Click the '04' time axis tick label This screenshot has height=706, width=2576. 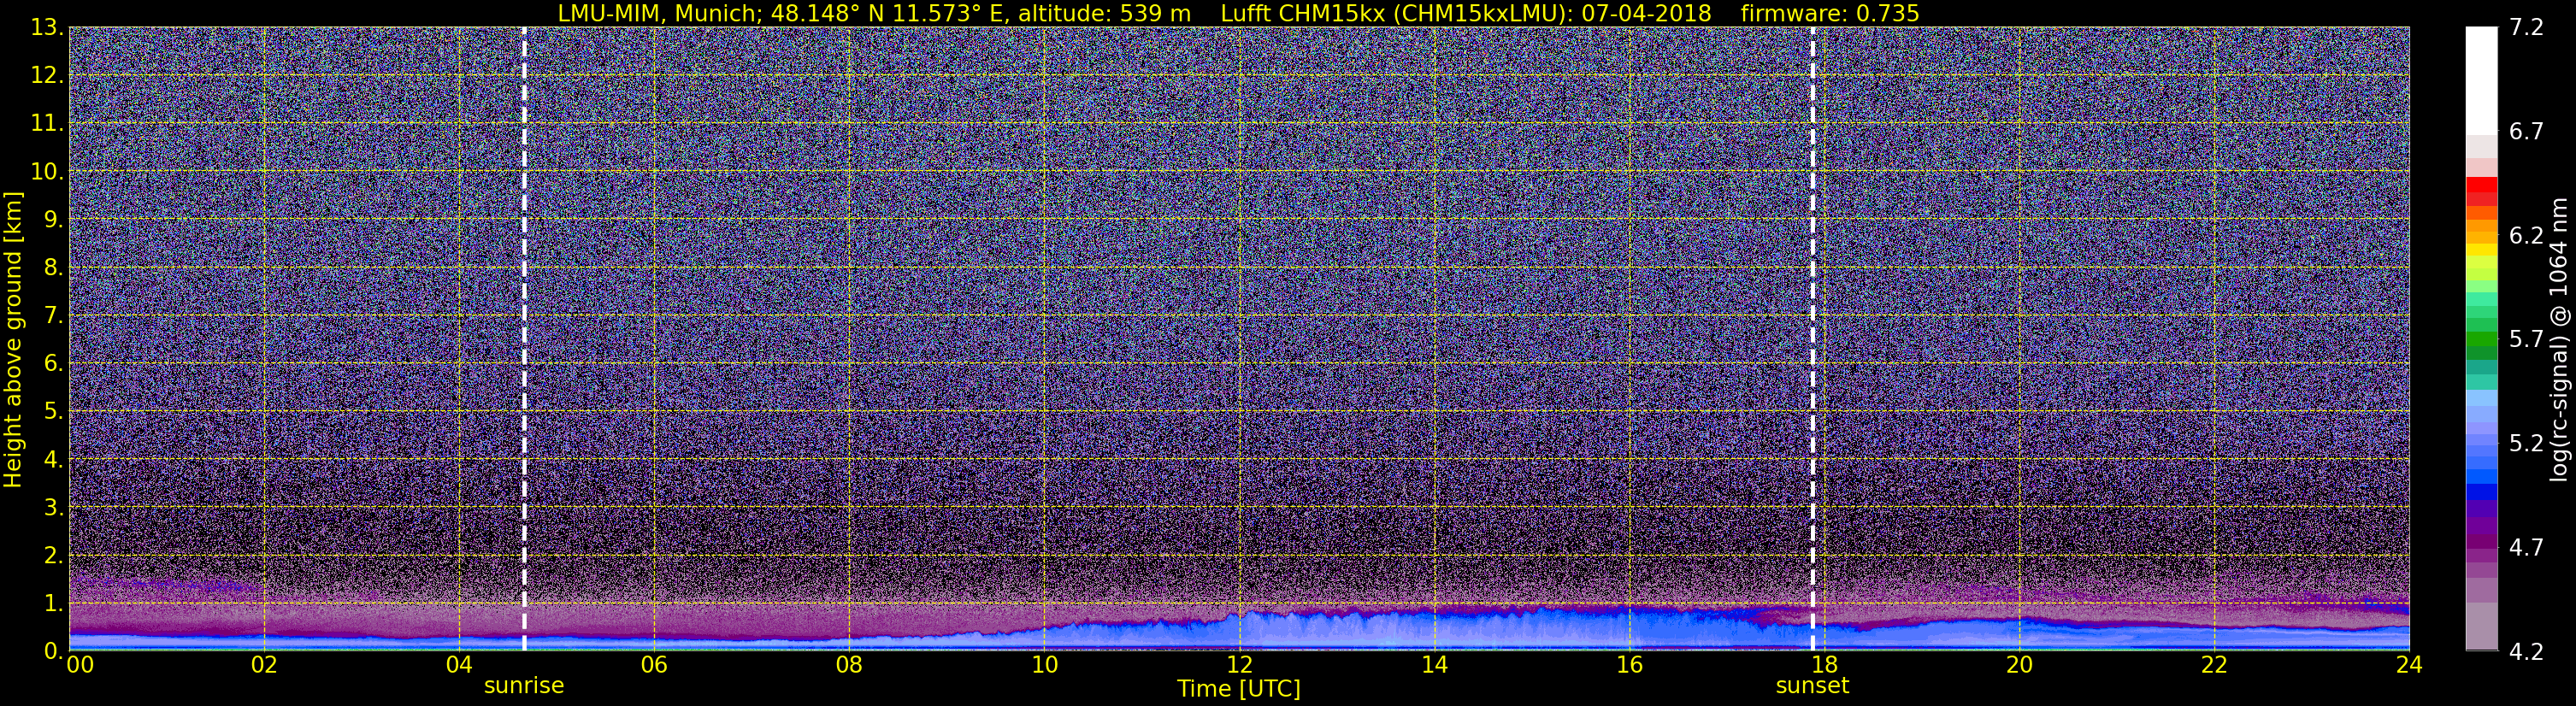(x=459, y=665)
